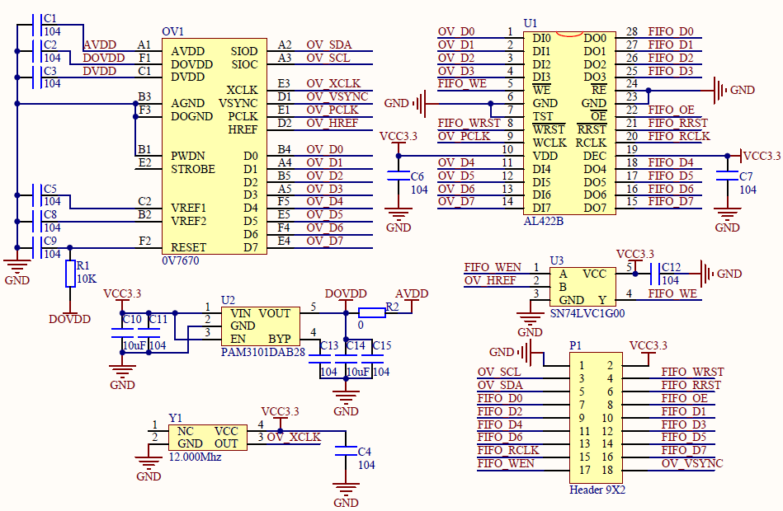Select capacitor C6 next to U1
Screen dimensions: 783x511
tap(399, 176)
